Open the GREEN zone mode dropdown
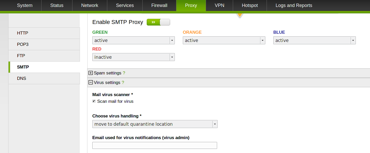 (134, 40)
